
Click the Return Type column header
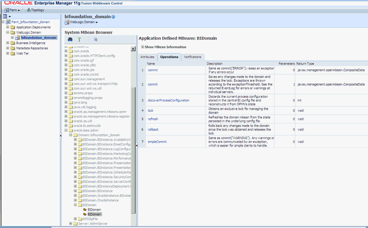[305, 63]
